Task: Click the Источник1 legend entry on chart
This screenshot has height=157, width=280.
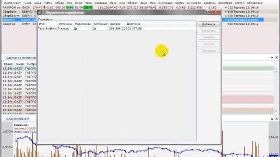Action: 25,132
